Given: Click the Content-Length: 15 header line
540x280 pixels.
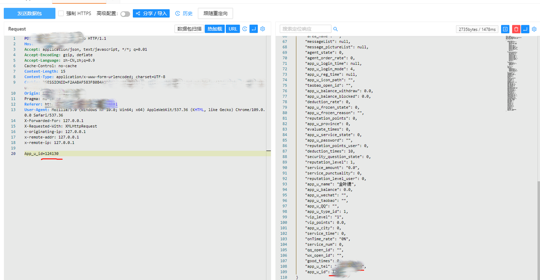Looking at the screenshot, I should pos(45,71).
